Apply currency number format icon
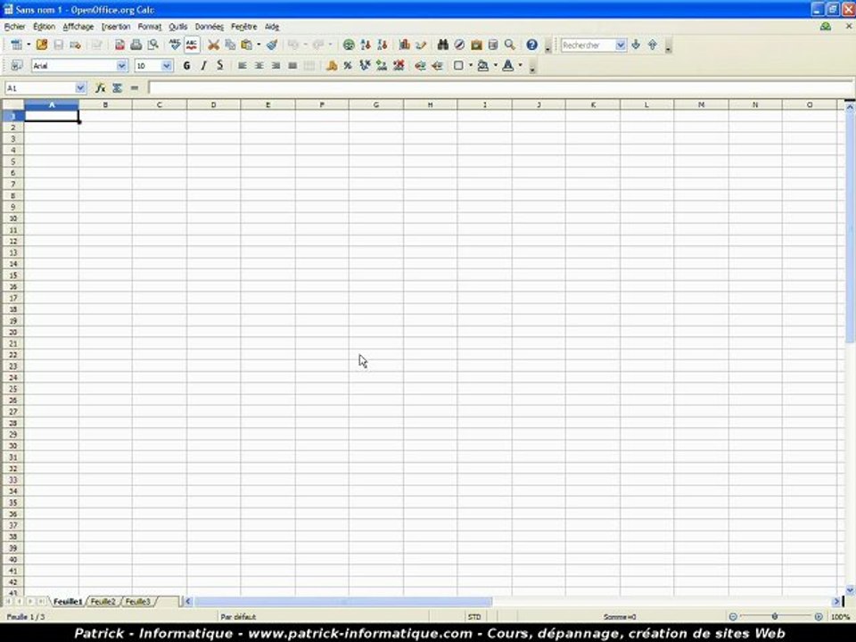The height and width of the screenshot is (642, 856). click(x=332, y=65)
